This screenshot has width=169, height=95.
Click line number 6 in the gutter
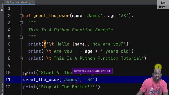tap(9, 44)
